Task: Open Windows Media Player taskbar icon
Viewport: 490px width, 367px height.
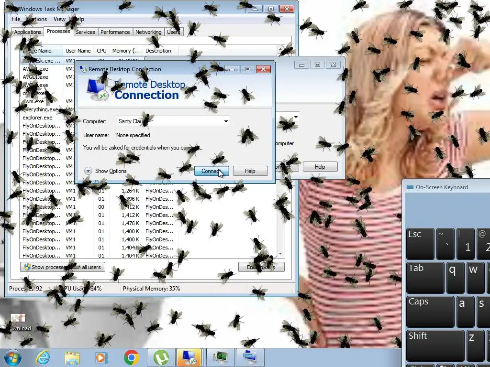Action: (101, 358)
